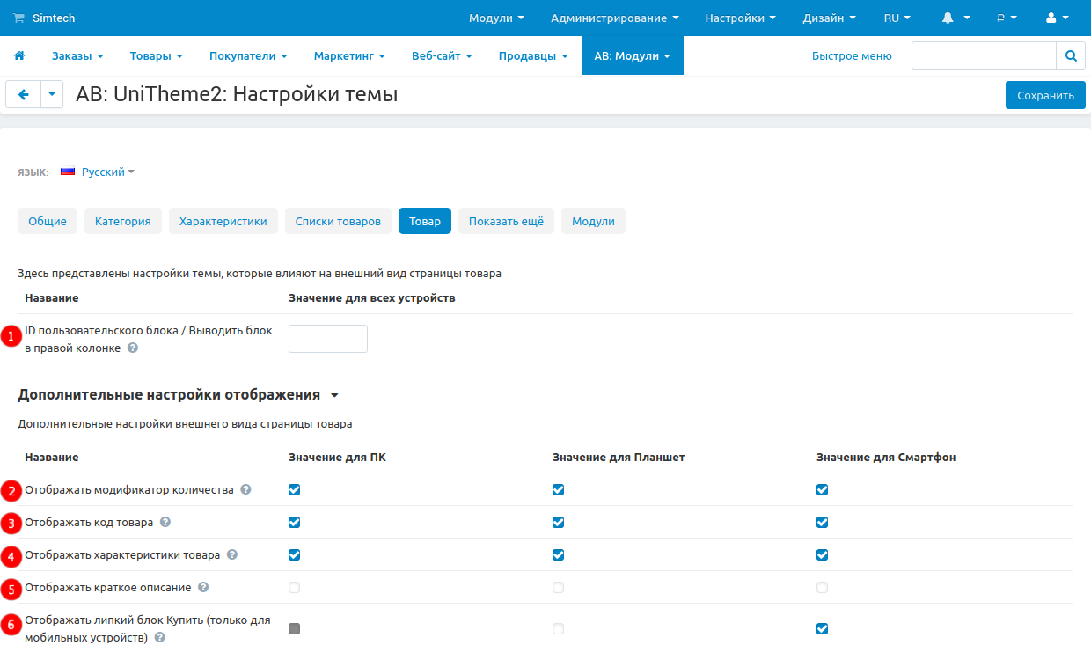Uncheck 'Отображать модификатор количества' for ПК
The image size is (1091, 660).
coord(295,490)
